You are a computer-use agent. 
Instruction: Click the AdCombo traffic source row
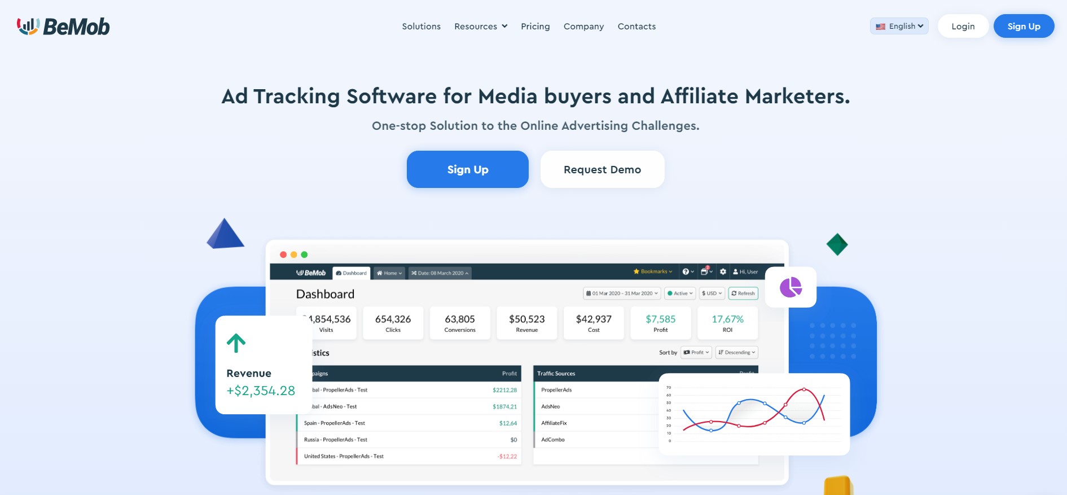[596, 440]
